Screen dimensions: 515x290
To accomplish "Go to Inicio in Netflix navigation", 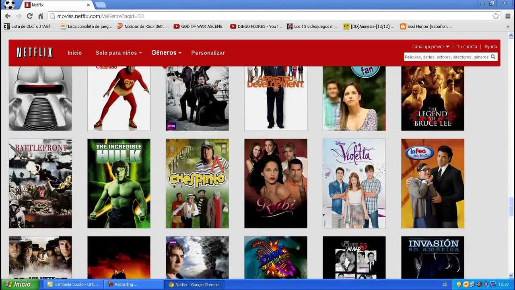I will (x=74, y=53).
